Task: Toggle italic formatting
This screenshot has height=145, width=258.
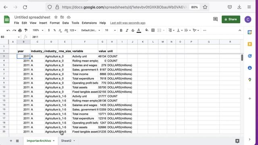Action: [127, 31]
